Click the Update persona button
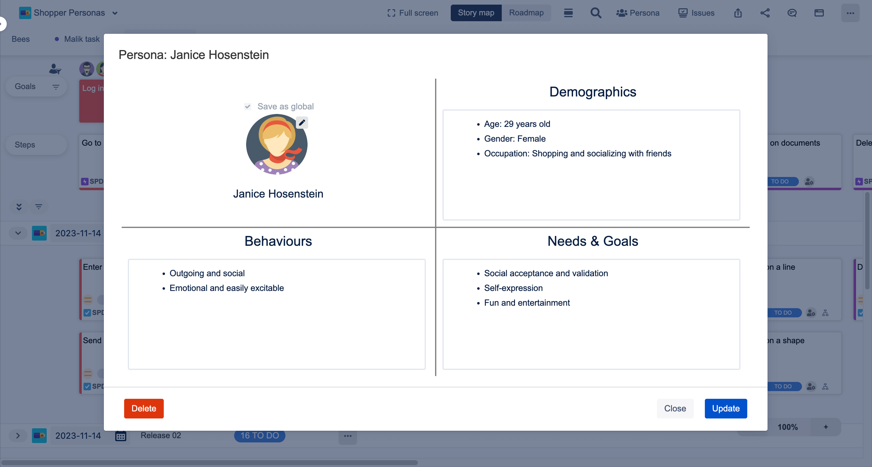 coord(726,409)
